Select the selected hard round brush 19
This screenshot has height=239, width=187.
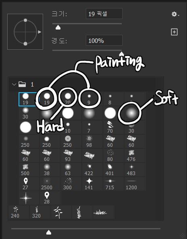pos(26,99)
